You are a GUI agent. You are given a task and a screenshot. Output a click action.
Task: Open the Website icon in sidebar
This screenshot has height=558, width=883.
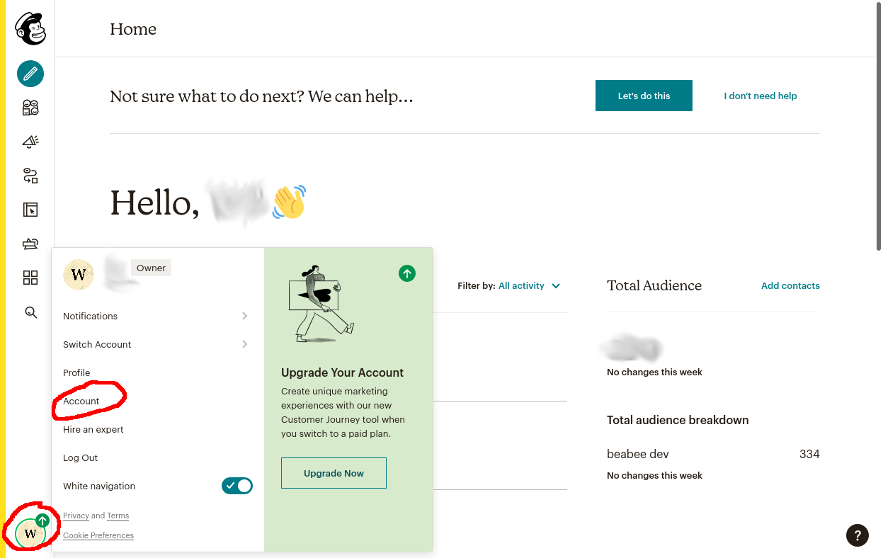pos(30,210)
